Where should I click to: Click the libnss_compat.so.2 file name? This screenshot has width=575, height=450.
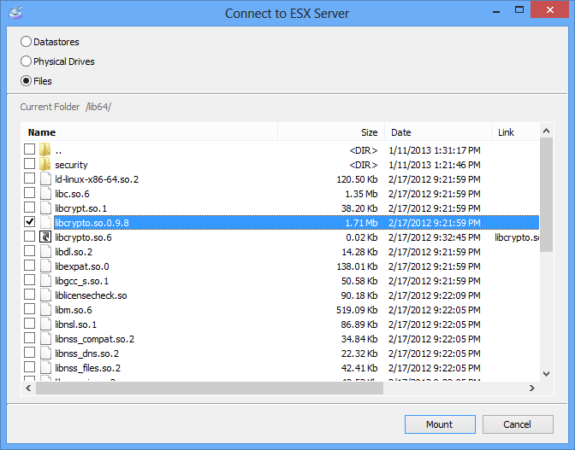click(x=95, y=339)
